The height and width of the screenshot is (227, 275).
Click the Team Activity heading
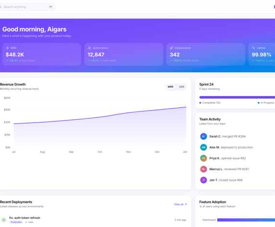tap(210, 119)
